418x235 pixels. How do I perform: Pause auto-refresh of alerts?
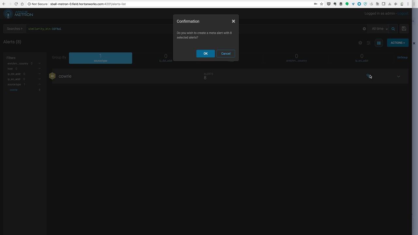pos(379,43)
